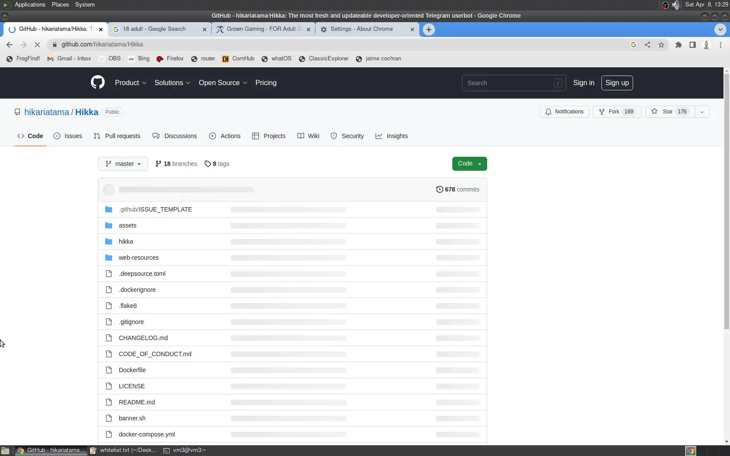Switch to the Security tab

347,136
